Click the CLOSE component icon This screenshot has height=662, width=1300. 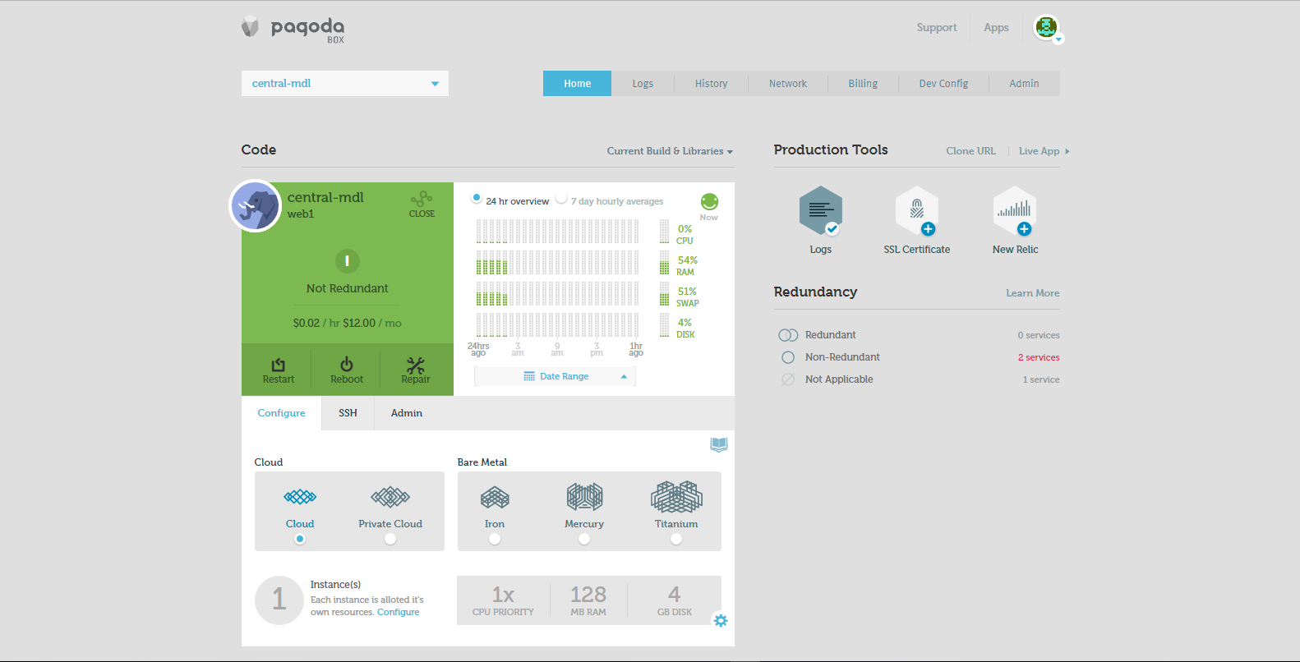(x=422, y=205)
